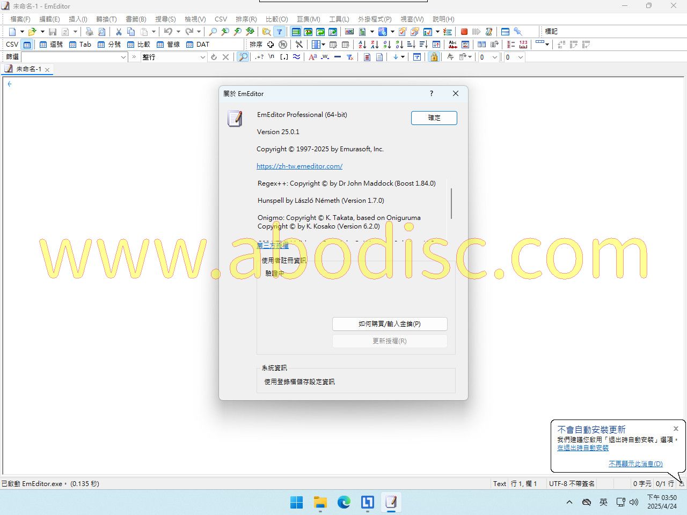Open the 編輯(E) menu
The height and width of the screenshot is (515, 687).
(x=49, y=19)
